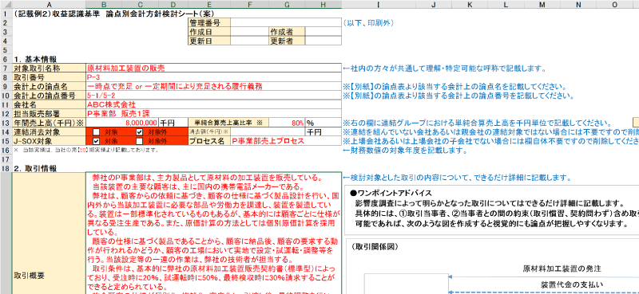Select the '会計上の論点名' label cell

pos(50,86)
